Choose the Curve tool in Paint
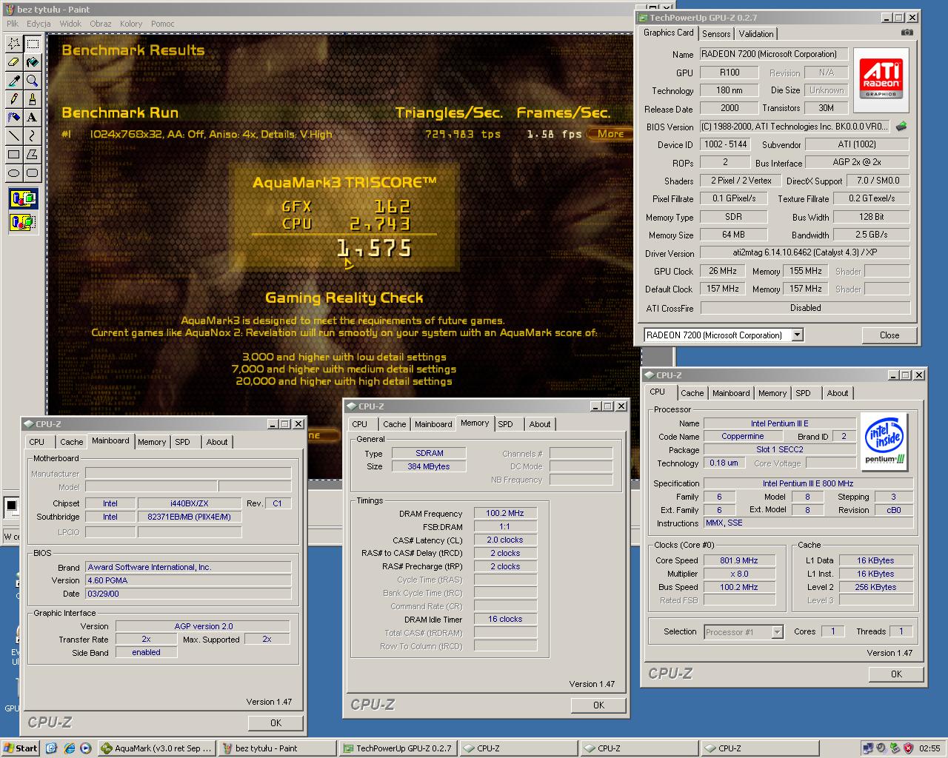Screen dimensions: 948x758 coord(32,136)
